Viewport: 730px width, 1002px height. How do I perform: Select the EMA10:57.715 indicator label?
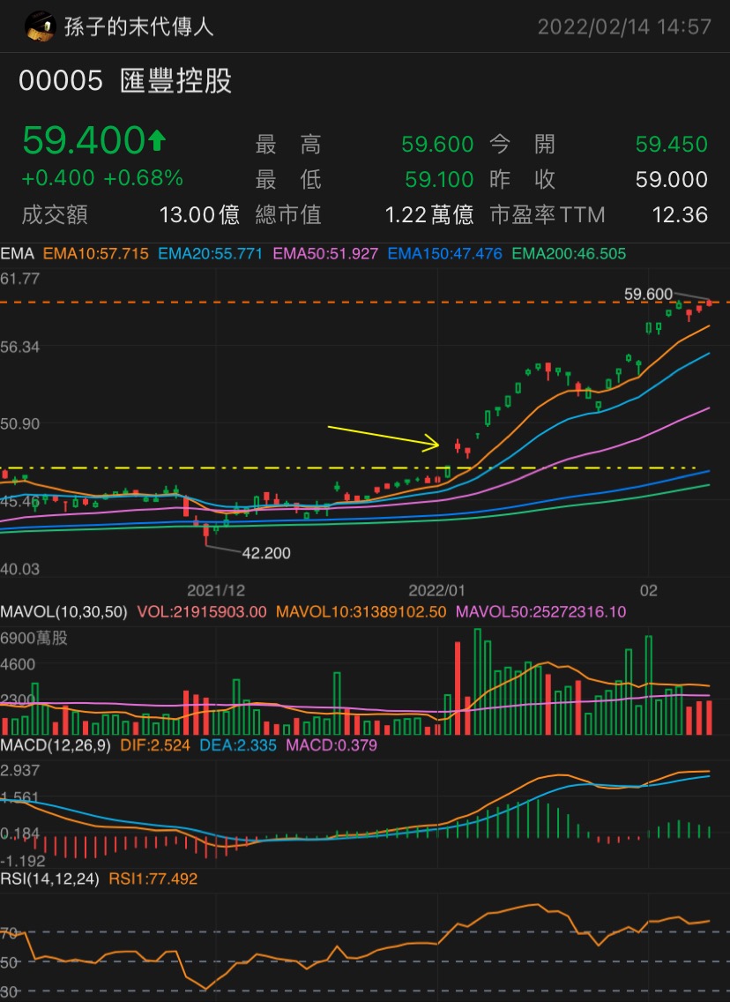click(96, 254)
